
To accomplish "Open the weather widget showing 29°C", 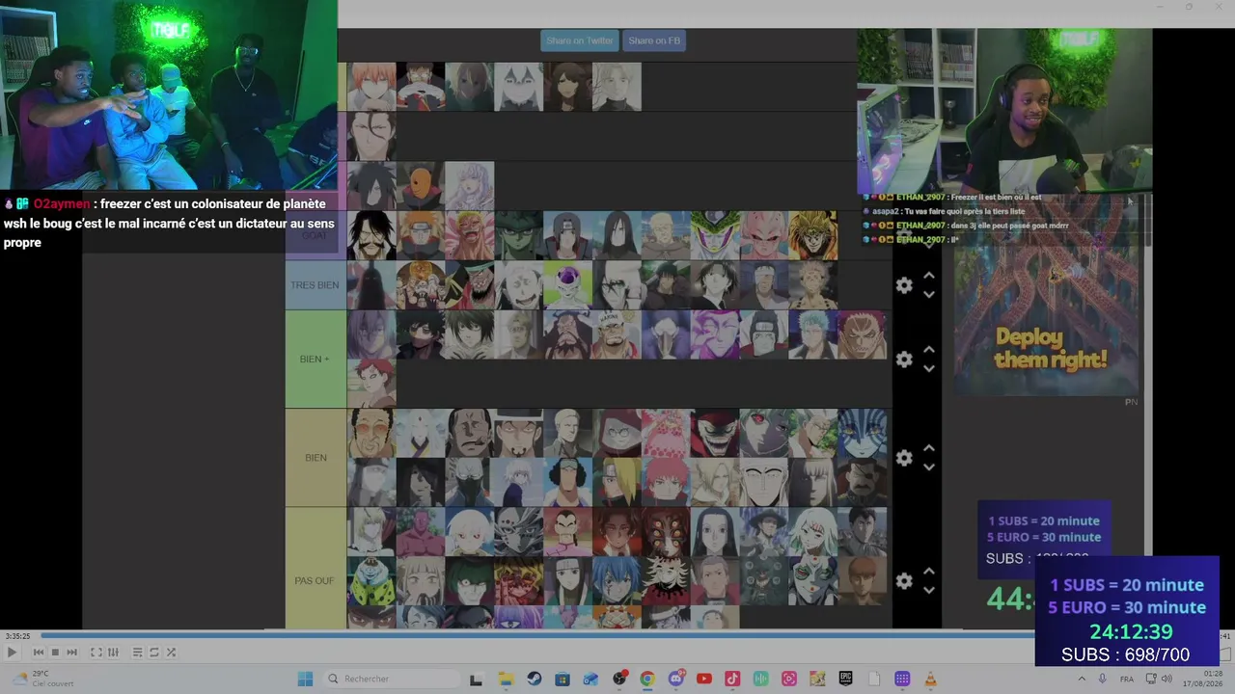I will pos(43,679).
